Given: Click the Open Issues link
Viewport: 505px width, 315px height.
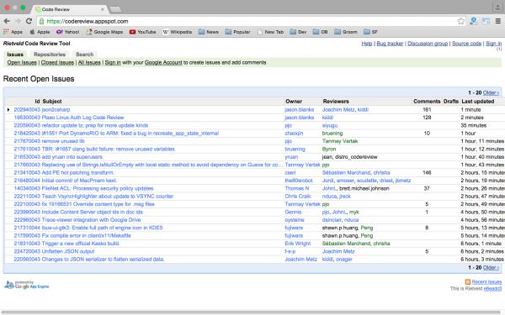Looking at the screenshot, I should point(22,62).
